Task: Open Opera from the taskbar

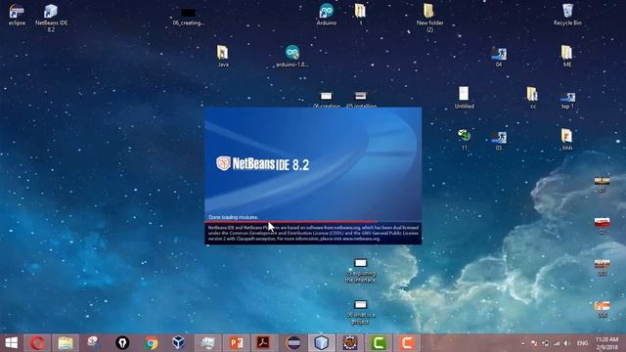Action: tap(38, 343)
